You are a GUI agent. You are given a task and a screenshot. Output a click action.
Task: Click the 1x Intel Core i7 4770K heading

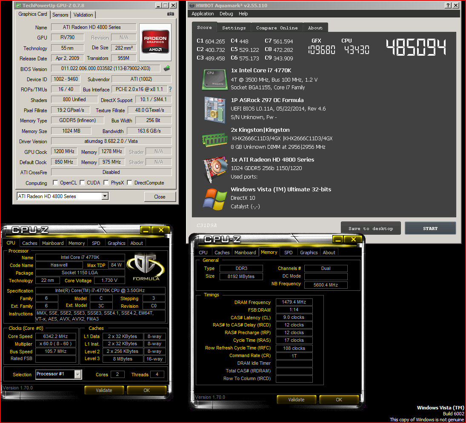(261, 70)
